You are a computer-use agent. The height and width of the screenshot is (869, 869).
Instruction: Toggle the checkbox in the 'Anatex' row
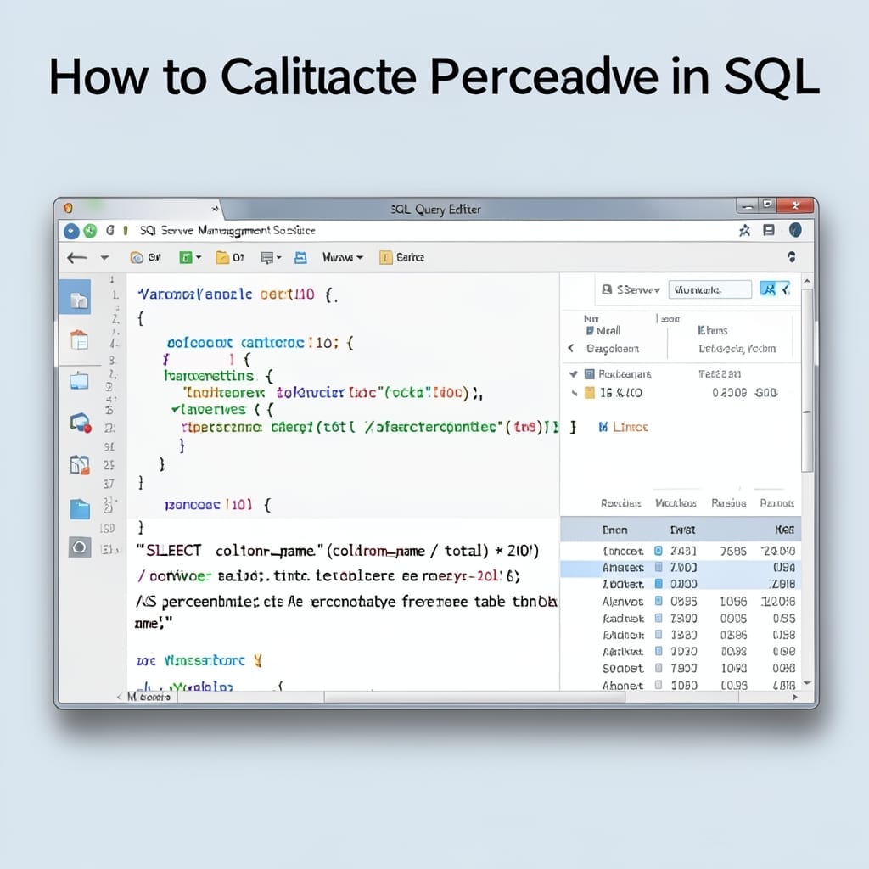[x=659, y=567]
